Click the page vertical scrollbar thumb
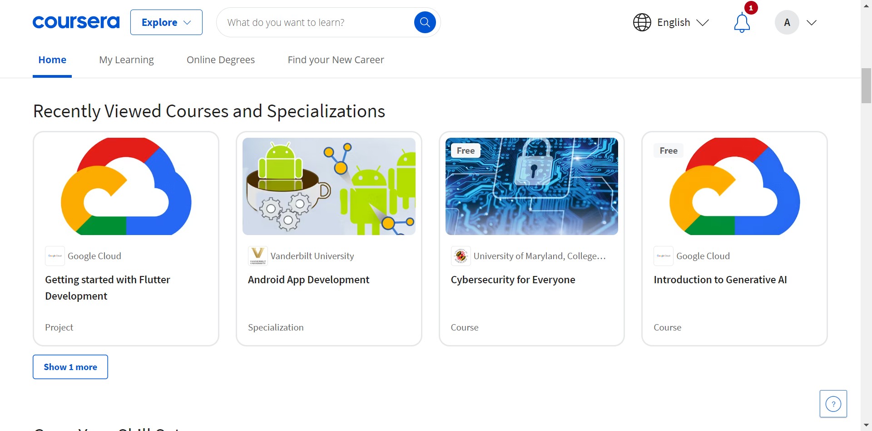Screen dimensions: 872x431 pos(866,85)
